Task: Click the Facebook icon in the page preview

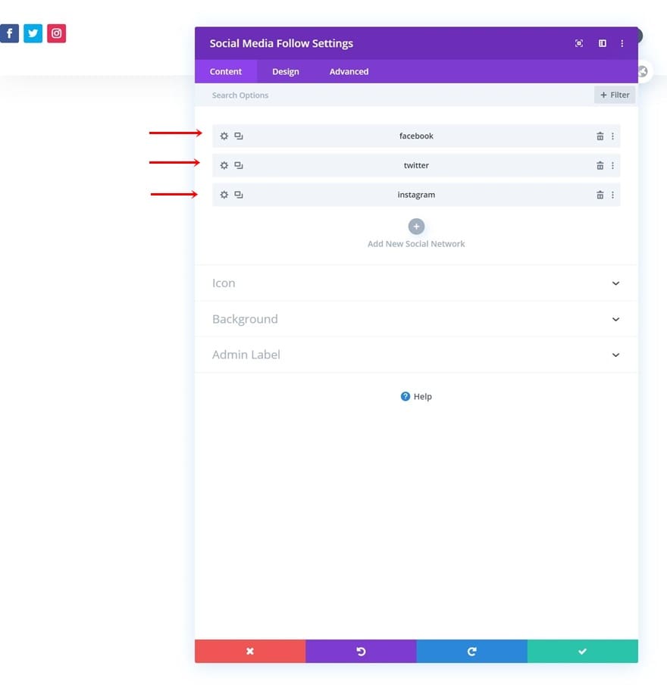Action: tap(9, 33)
